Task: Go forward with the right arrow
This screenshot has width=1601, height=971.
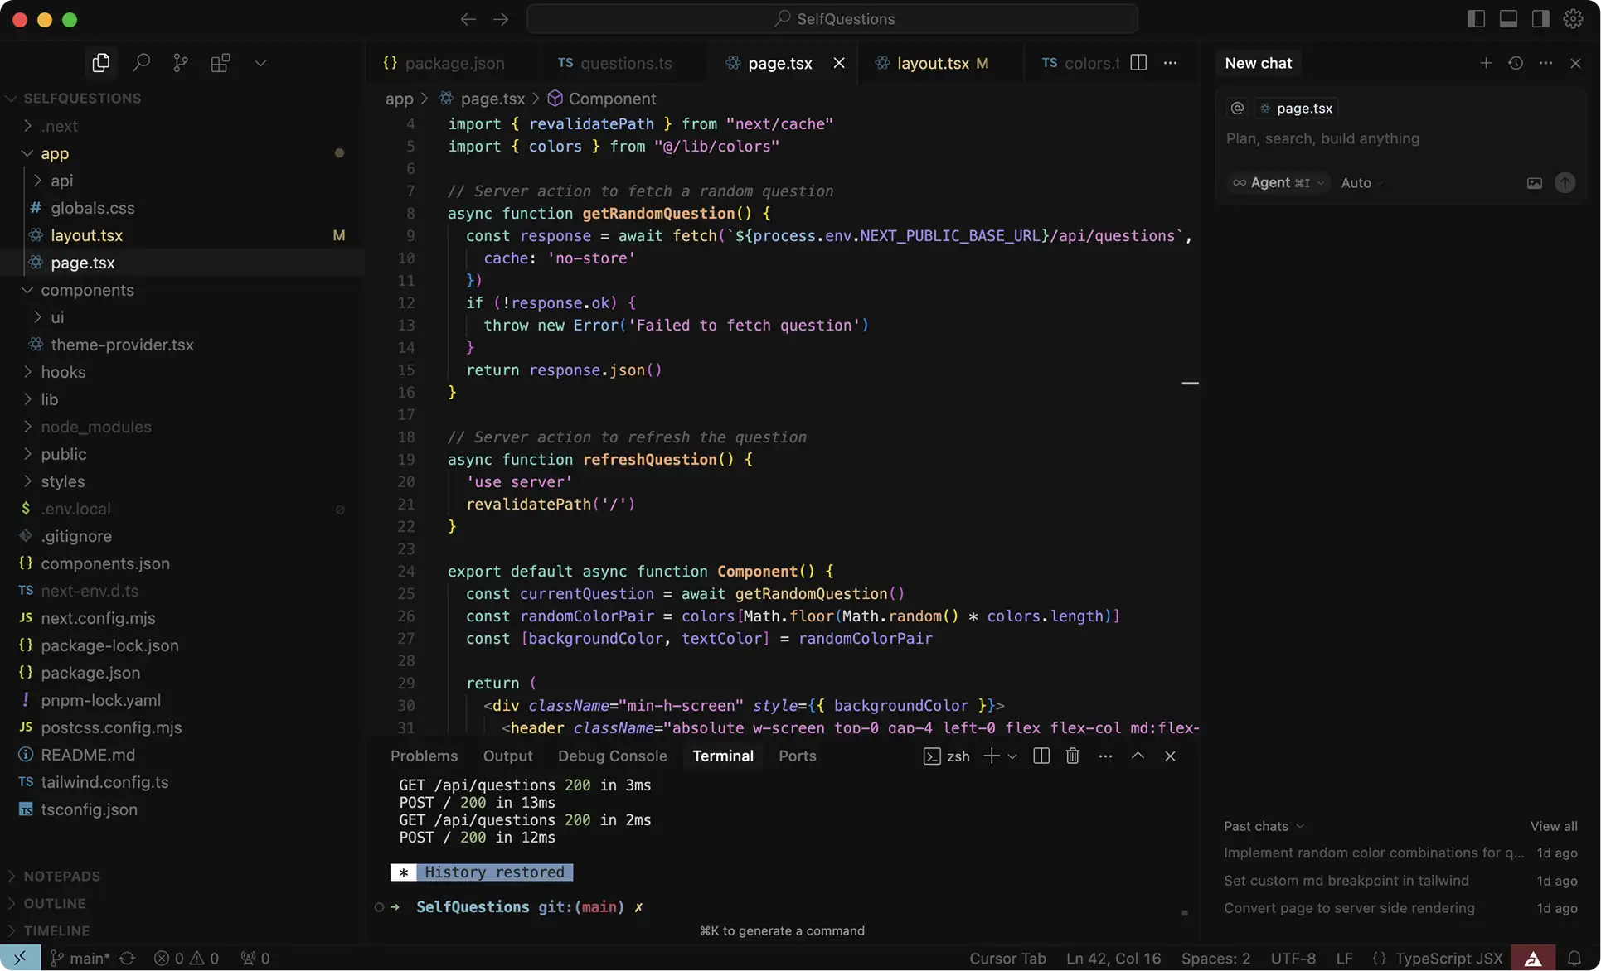Action: 501,19
